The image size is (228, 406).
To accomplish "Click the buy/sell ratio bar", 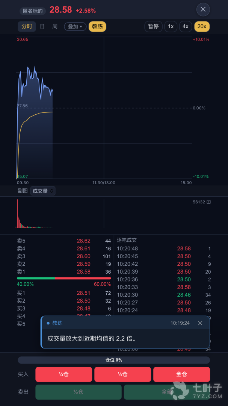I will (64, 278).
